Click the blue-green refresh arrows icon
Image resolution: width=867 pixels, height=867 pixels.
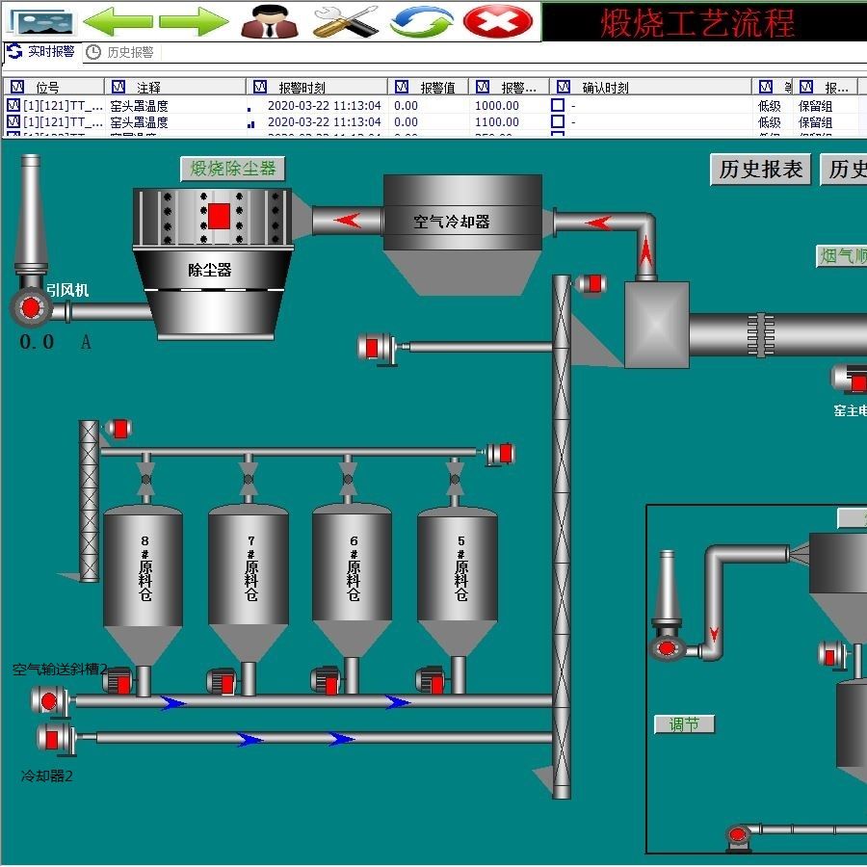point(422,21)
